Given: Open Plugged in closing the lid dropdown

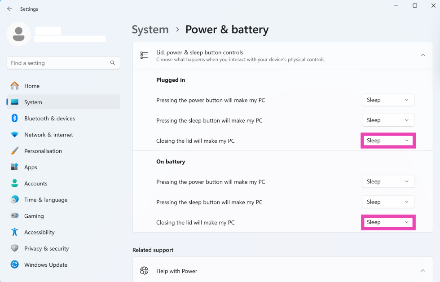Looking at the screenshot, I should tap(388, 141).
